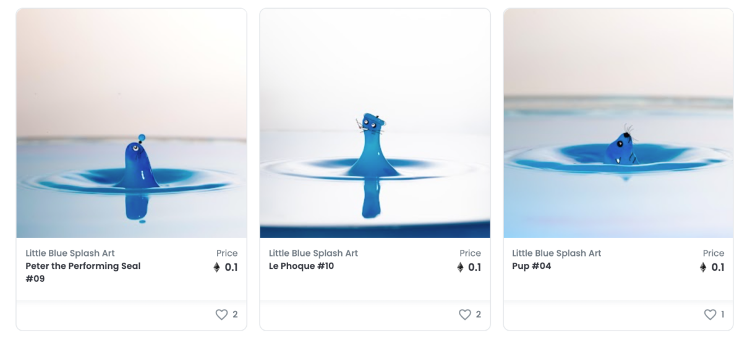Favorite the Pup #04 listing
742x338 pixels.
[710, 315]
